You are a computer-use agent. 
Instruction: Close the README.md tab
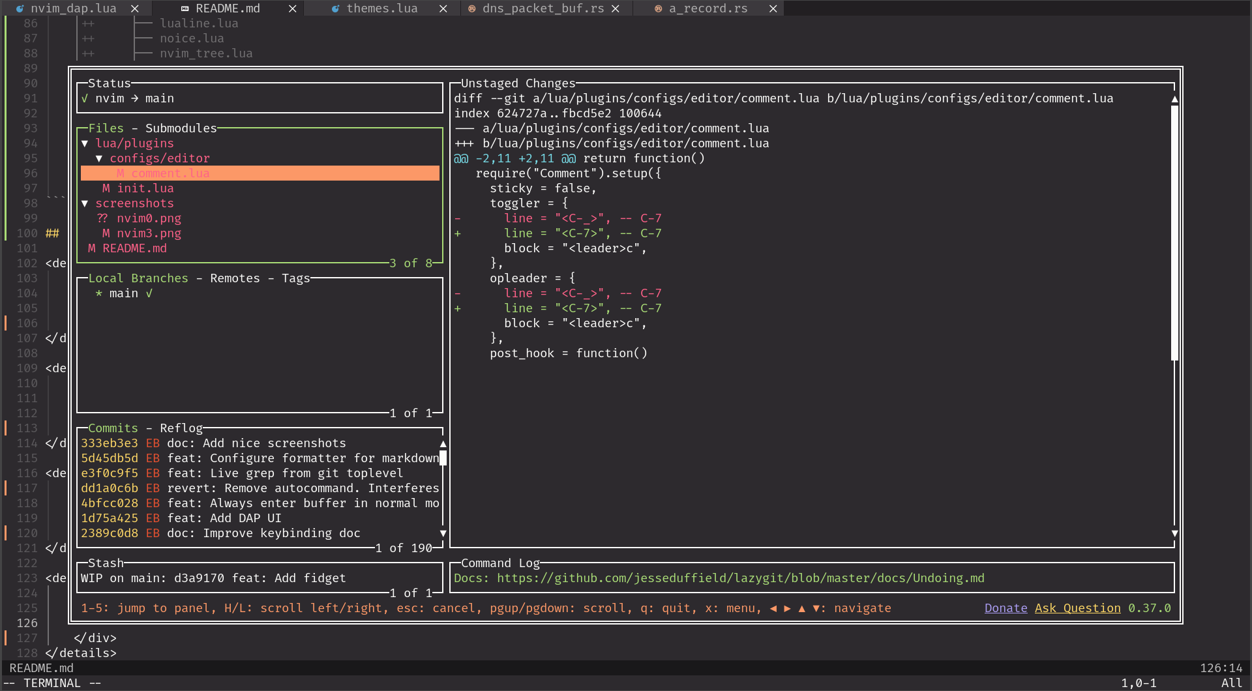[292, 8]
